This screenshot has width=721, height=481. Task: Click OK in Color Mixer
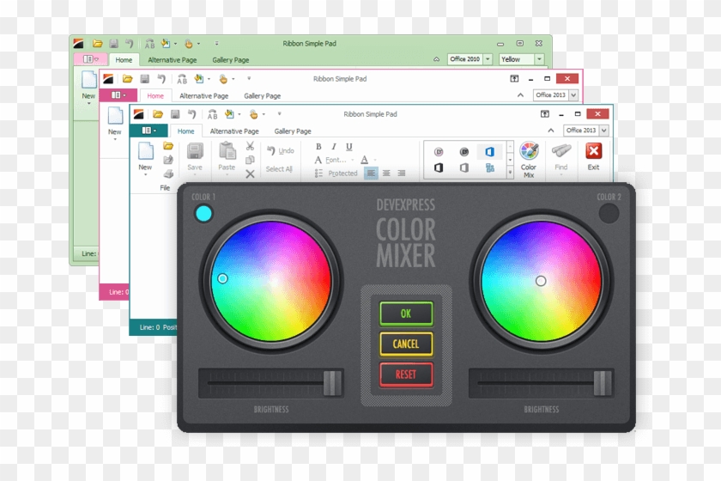(406, 314)
